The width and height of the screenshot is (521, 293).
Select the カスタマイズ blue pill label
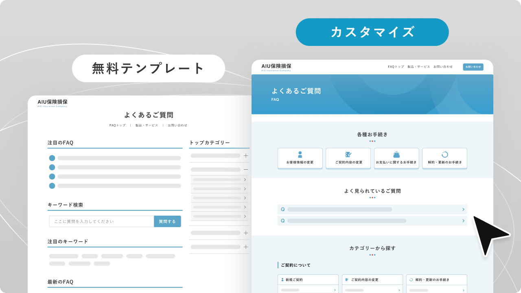point(372,32)
